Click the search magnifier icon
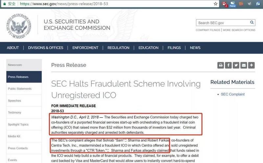263x163 pixels. (x=252, y=22)
